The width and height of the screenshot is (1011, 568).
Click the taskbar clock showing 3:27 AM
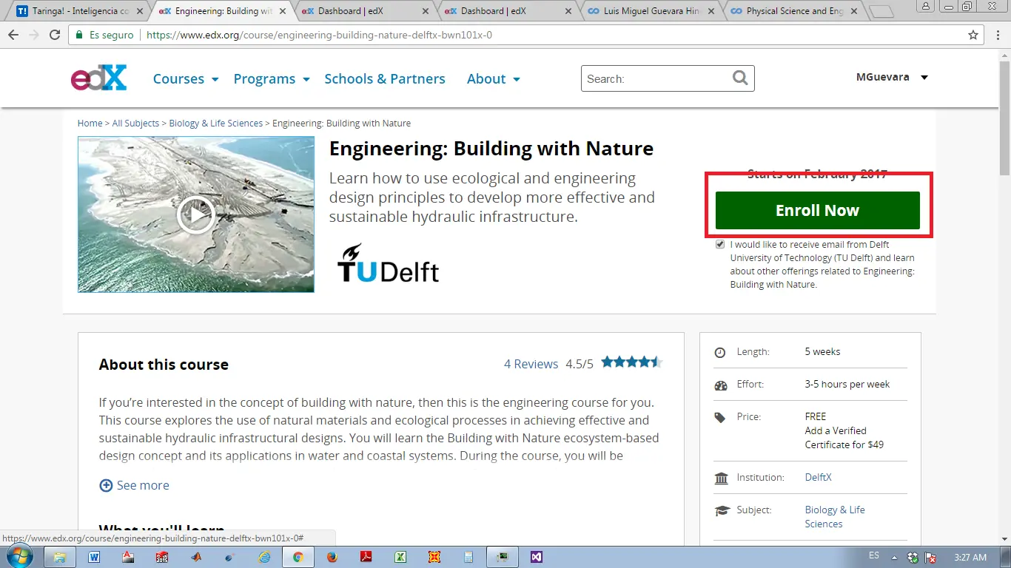(970, 557)
